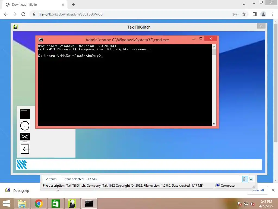Click page scrollbar down arrow in Chrome
The height and width of the screenshot is (209, 278).
[276, 180]
